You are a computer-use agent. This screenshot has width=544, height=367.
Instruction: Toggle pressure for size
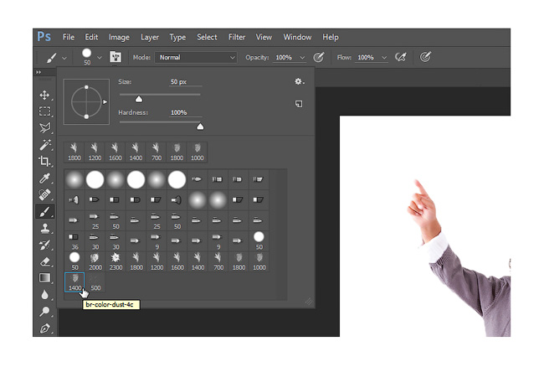pyautogui.click(x=425, y=57)
